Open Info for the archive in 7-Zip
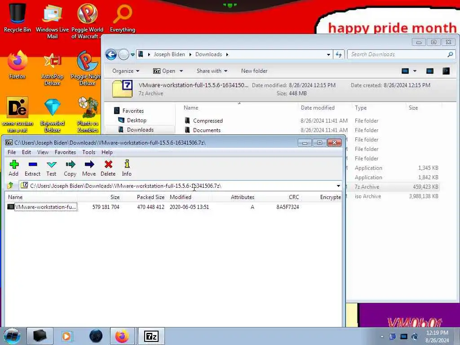The image size is (460, 345). [127, 168]
